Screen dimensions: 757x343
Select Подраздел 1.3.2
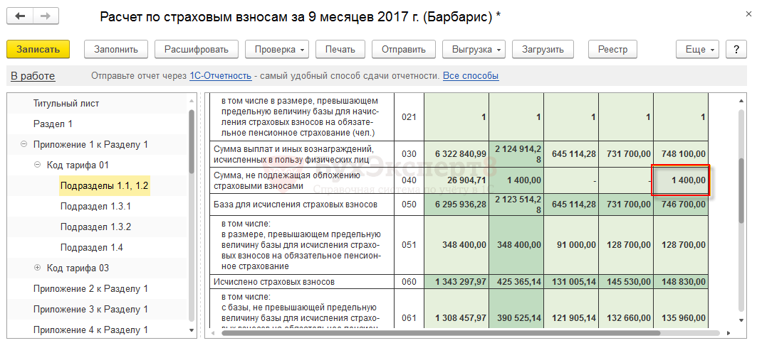tap(95, 227)
